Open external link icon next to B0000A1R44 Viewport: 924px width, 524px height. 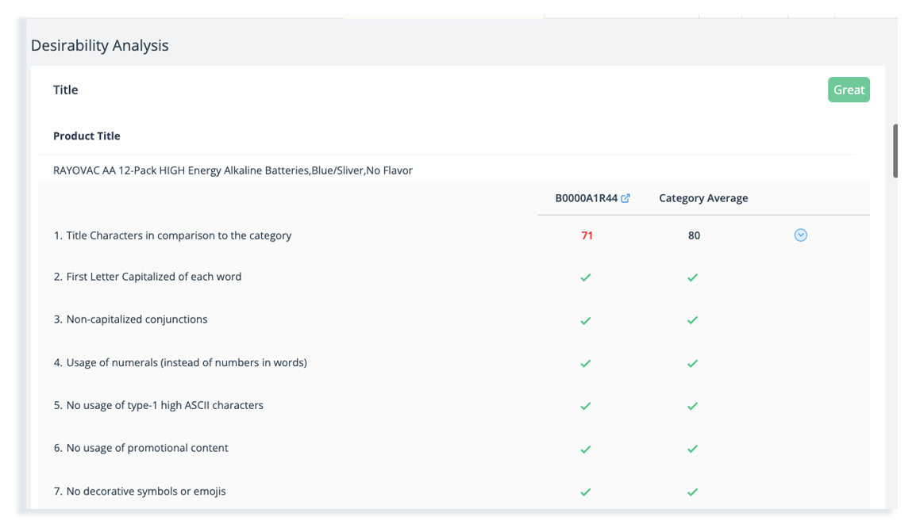tap(626, 198)
